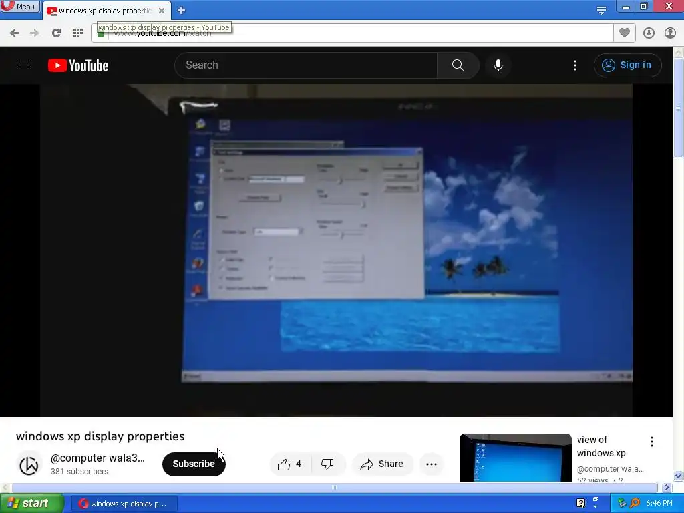Image resolution: width=684 pixels, height=513 pixels.
Task: Go forward to the next page
Action: (x=35, y=33)
